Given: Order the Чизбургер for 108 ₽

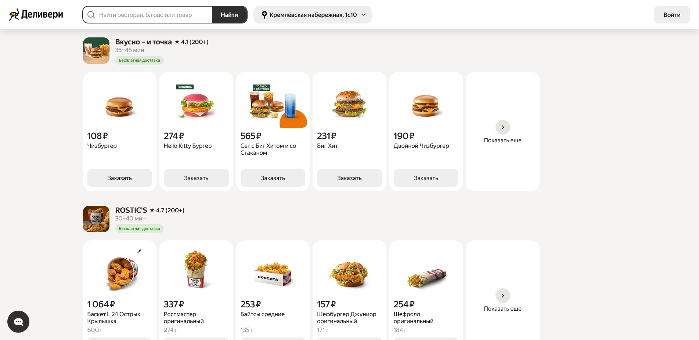Looking at the screenshot, I should pos(120,178).
